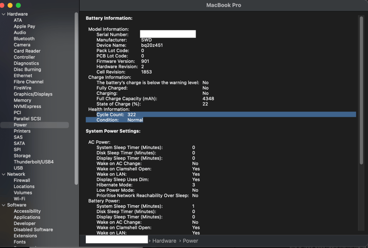368x248 pixels.
Task: Click Full Charge Capacity value 4348
Action: tap(208, 99)
